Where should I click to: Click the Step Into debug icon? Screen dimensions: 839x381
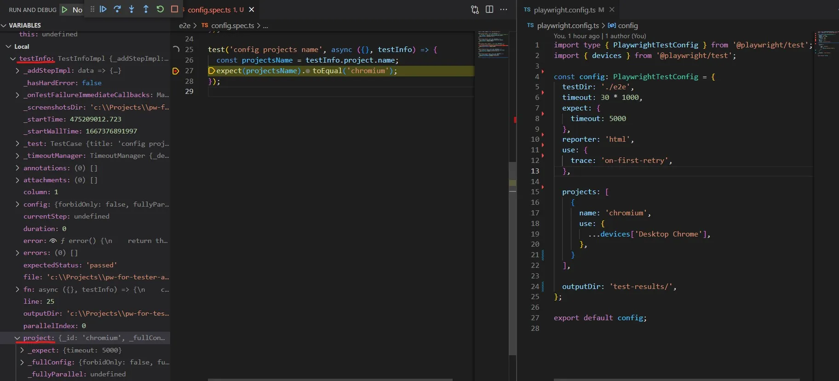tap(132, 9)
